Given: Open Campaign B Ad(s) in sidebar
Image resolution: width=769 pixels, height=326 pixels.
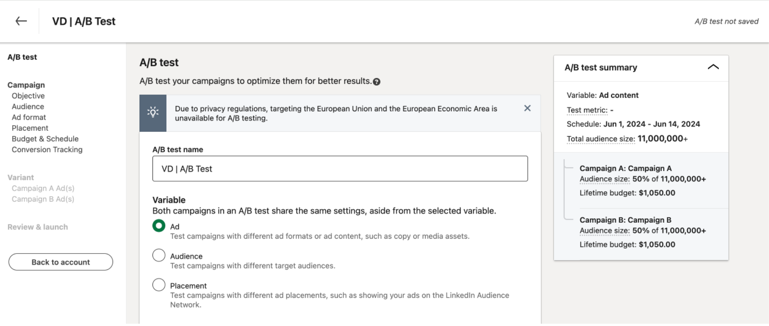Looking at the screenshot, I should [x=43, y=199].
